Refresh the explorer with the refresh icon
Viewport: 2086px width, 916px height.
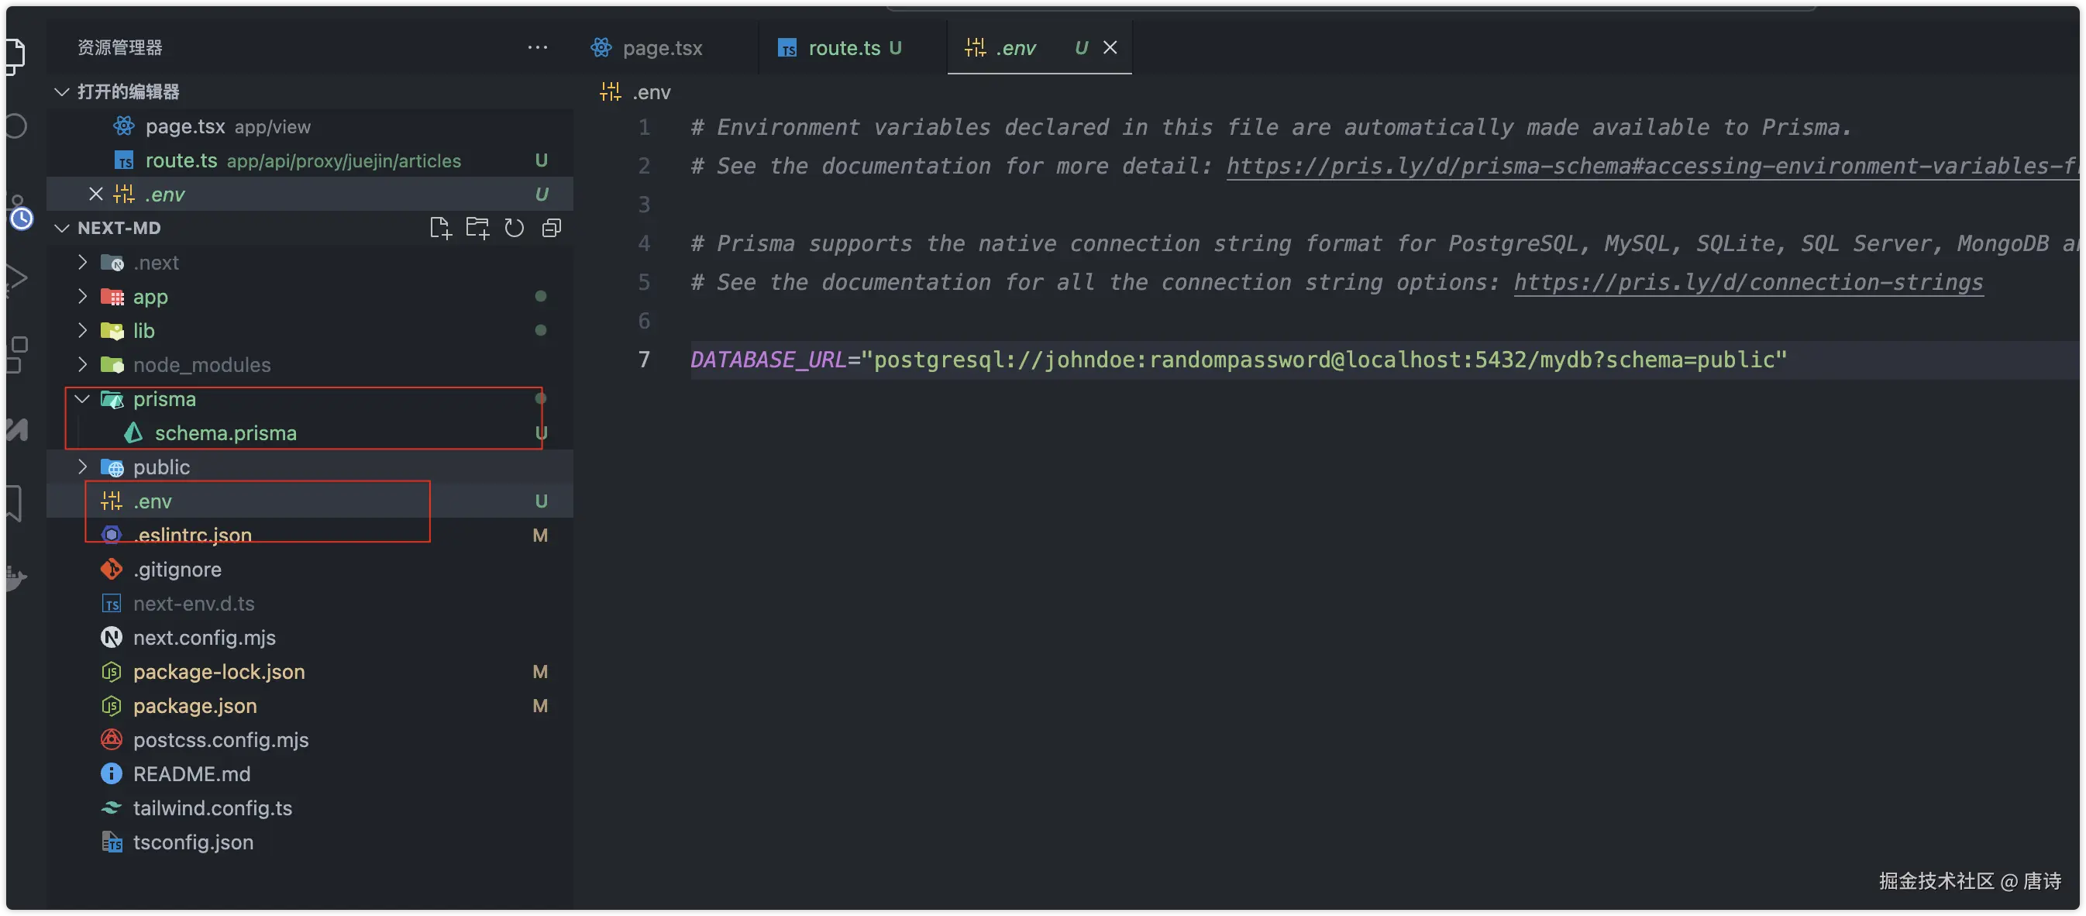[515, 229]
